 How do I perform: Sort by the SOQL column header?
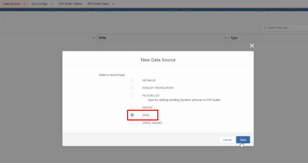103,38
